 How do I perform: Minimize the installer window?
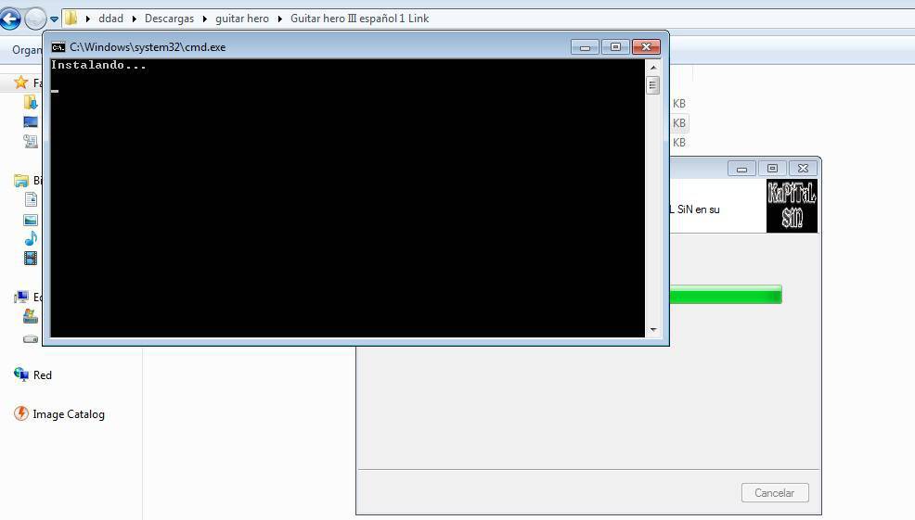[x=741, y=169]
